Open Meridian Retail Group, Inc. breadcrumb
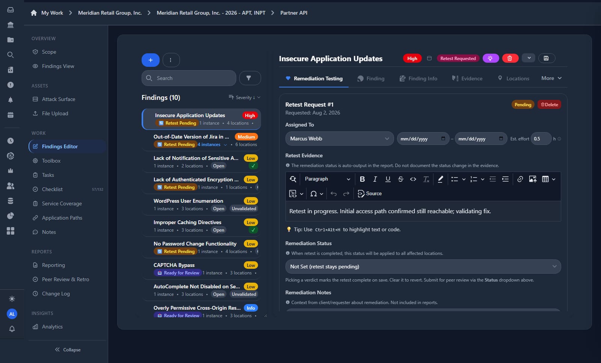 click(110, 13)
